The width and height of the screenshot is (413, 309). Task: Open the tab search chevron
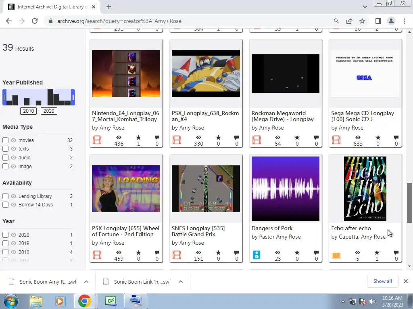pos(365,7)
